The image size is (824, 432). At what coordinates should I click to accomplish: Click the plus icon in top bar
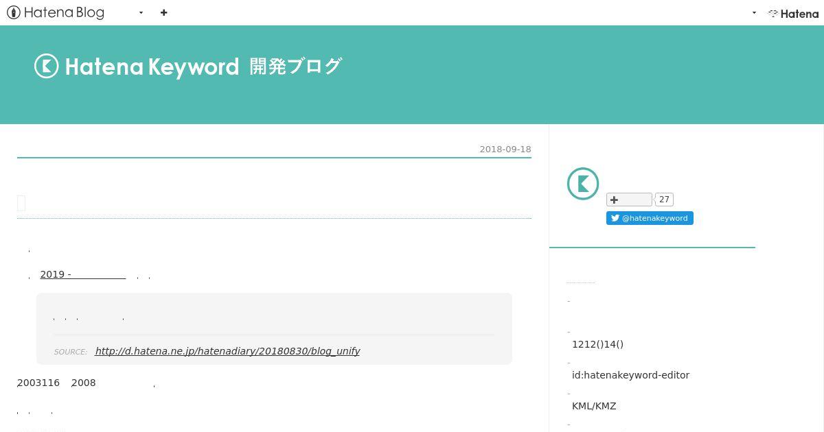pos(163,12)
